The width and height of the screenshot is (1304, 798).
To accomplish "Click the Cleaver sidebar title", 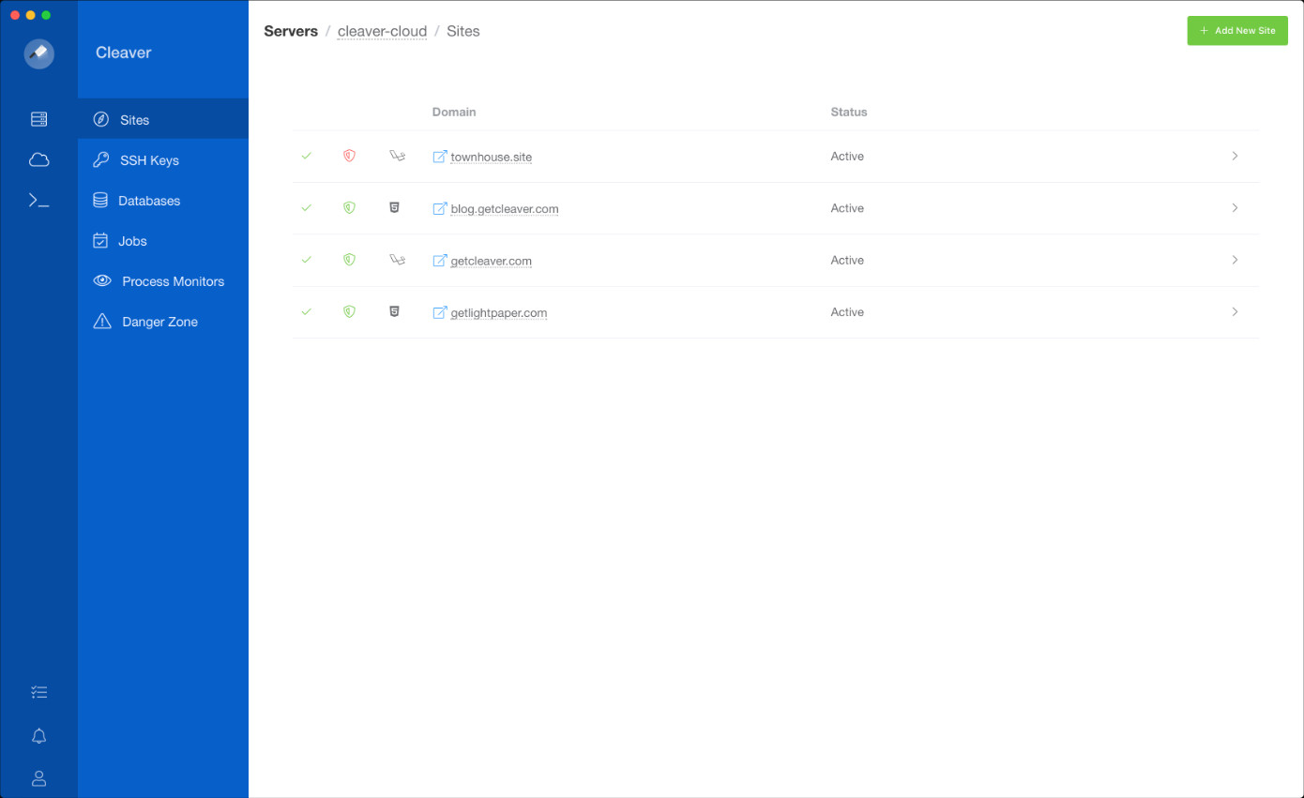I will [x=123, y=53].
